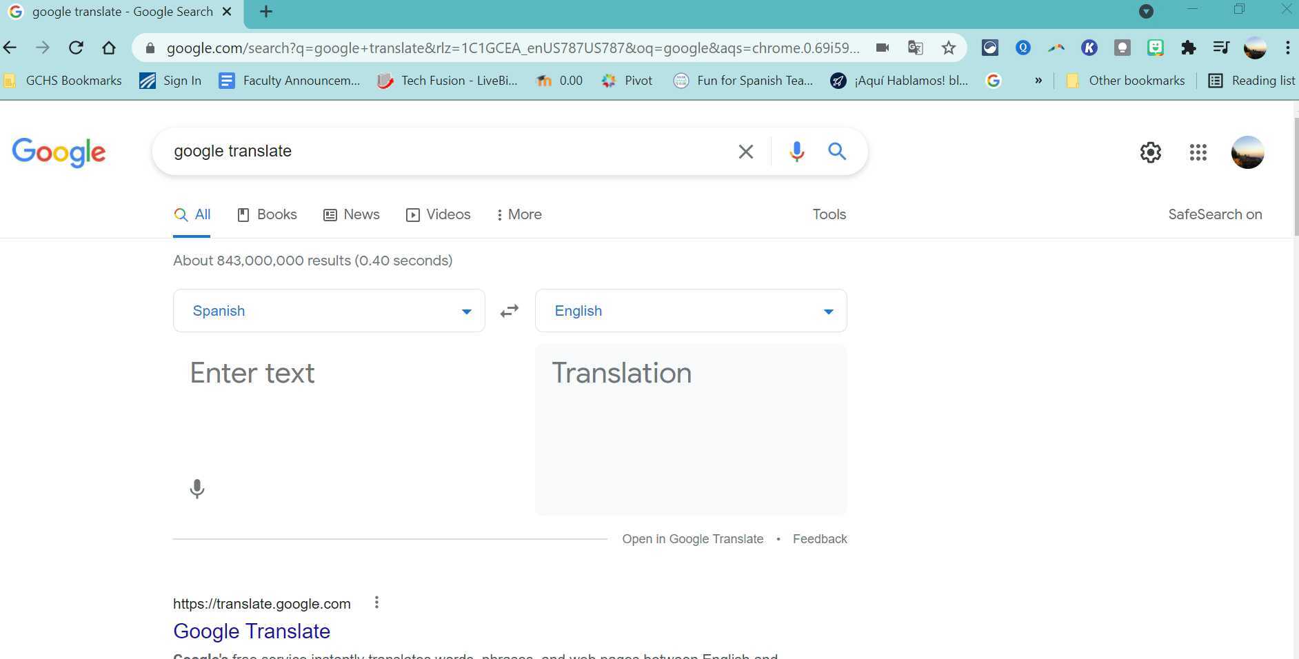The image size is (1299, 659).
Task: Click the address bar URL
Action: tap(513, 48)
